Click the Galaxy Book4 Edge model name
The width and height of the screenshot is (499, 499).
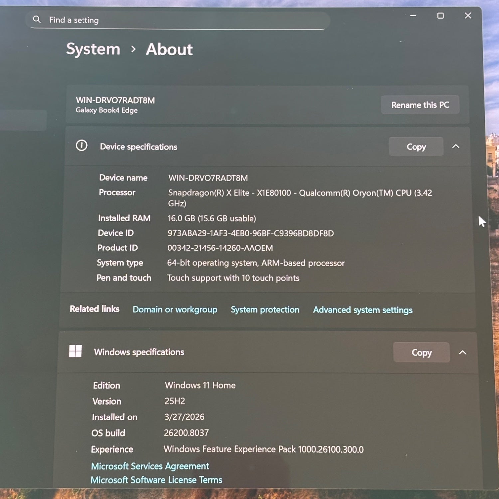coord(106,110)
